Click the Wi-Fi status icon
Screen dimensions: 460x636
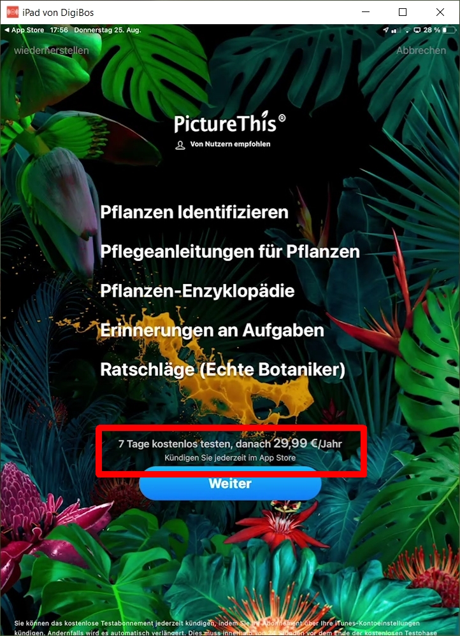pyautogui.click(x=407, y=30)
